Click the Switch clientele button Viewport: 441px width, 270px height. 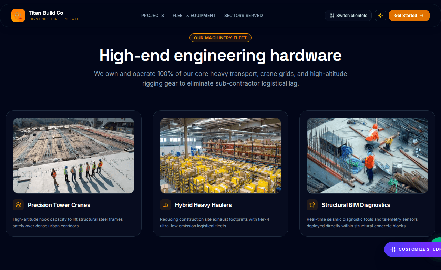tap(348, 16)
